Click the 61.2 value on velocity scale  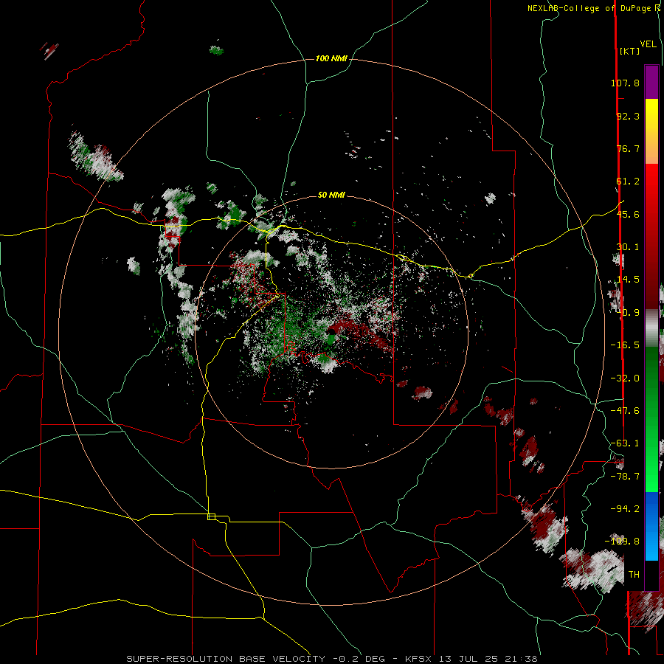(628, 181)
